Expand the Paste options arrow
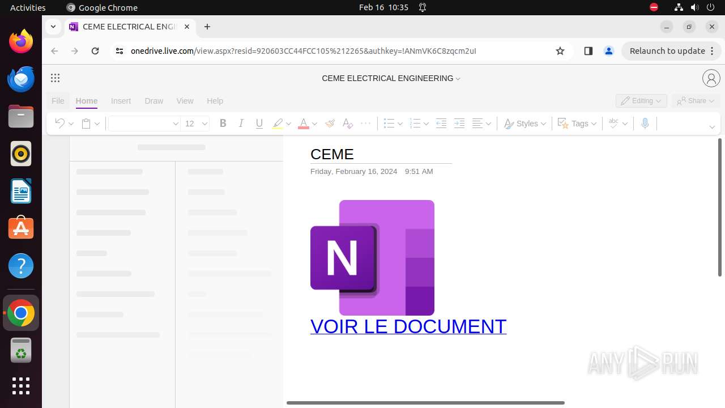The width and height of the screenshot is (725, 408). click(x=97, y=124)
